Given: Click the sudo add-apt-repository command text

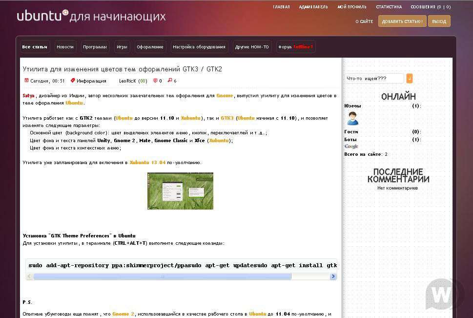Looking at the screenshot, I should (182, 265).
